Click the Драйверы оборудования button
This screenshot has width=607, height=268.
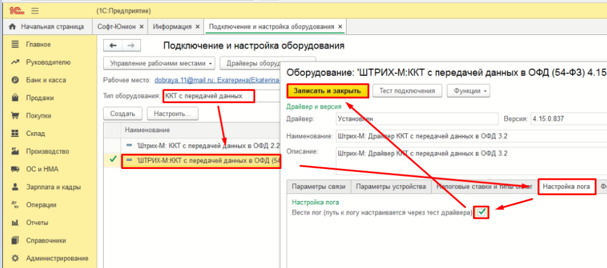pos(251,63)
